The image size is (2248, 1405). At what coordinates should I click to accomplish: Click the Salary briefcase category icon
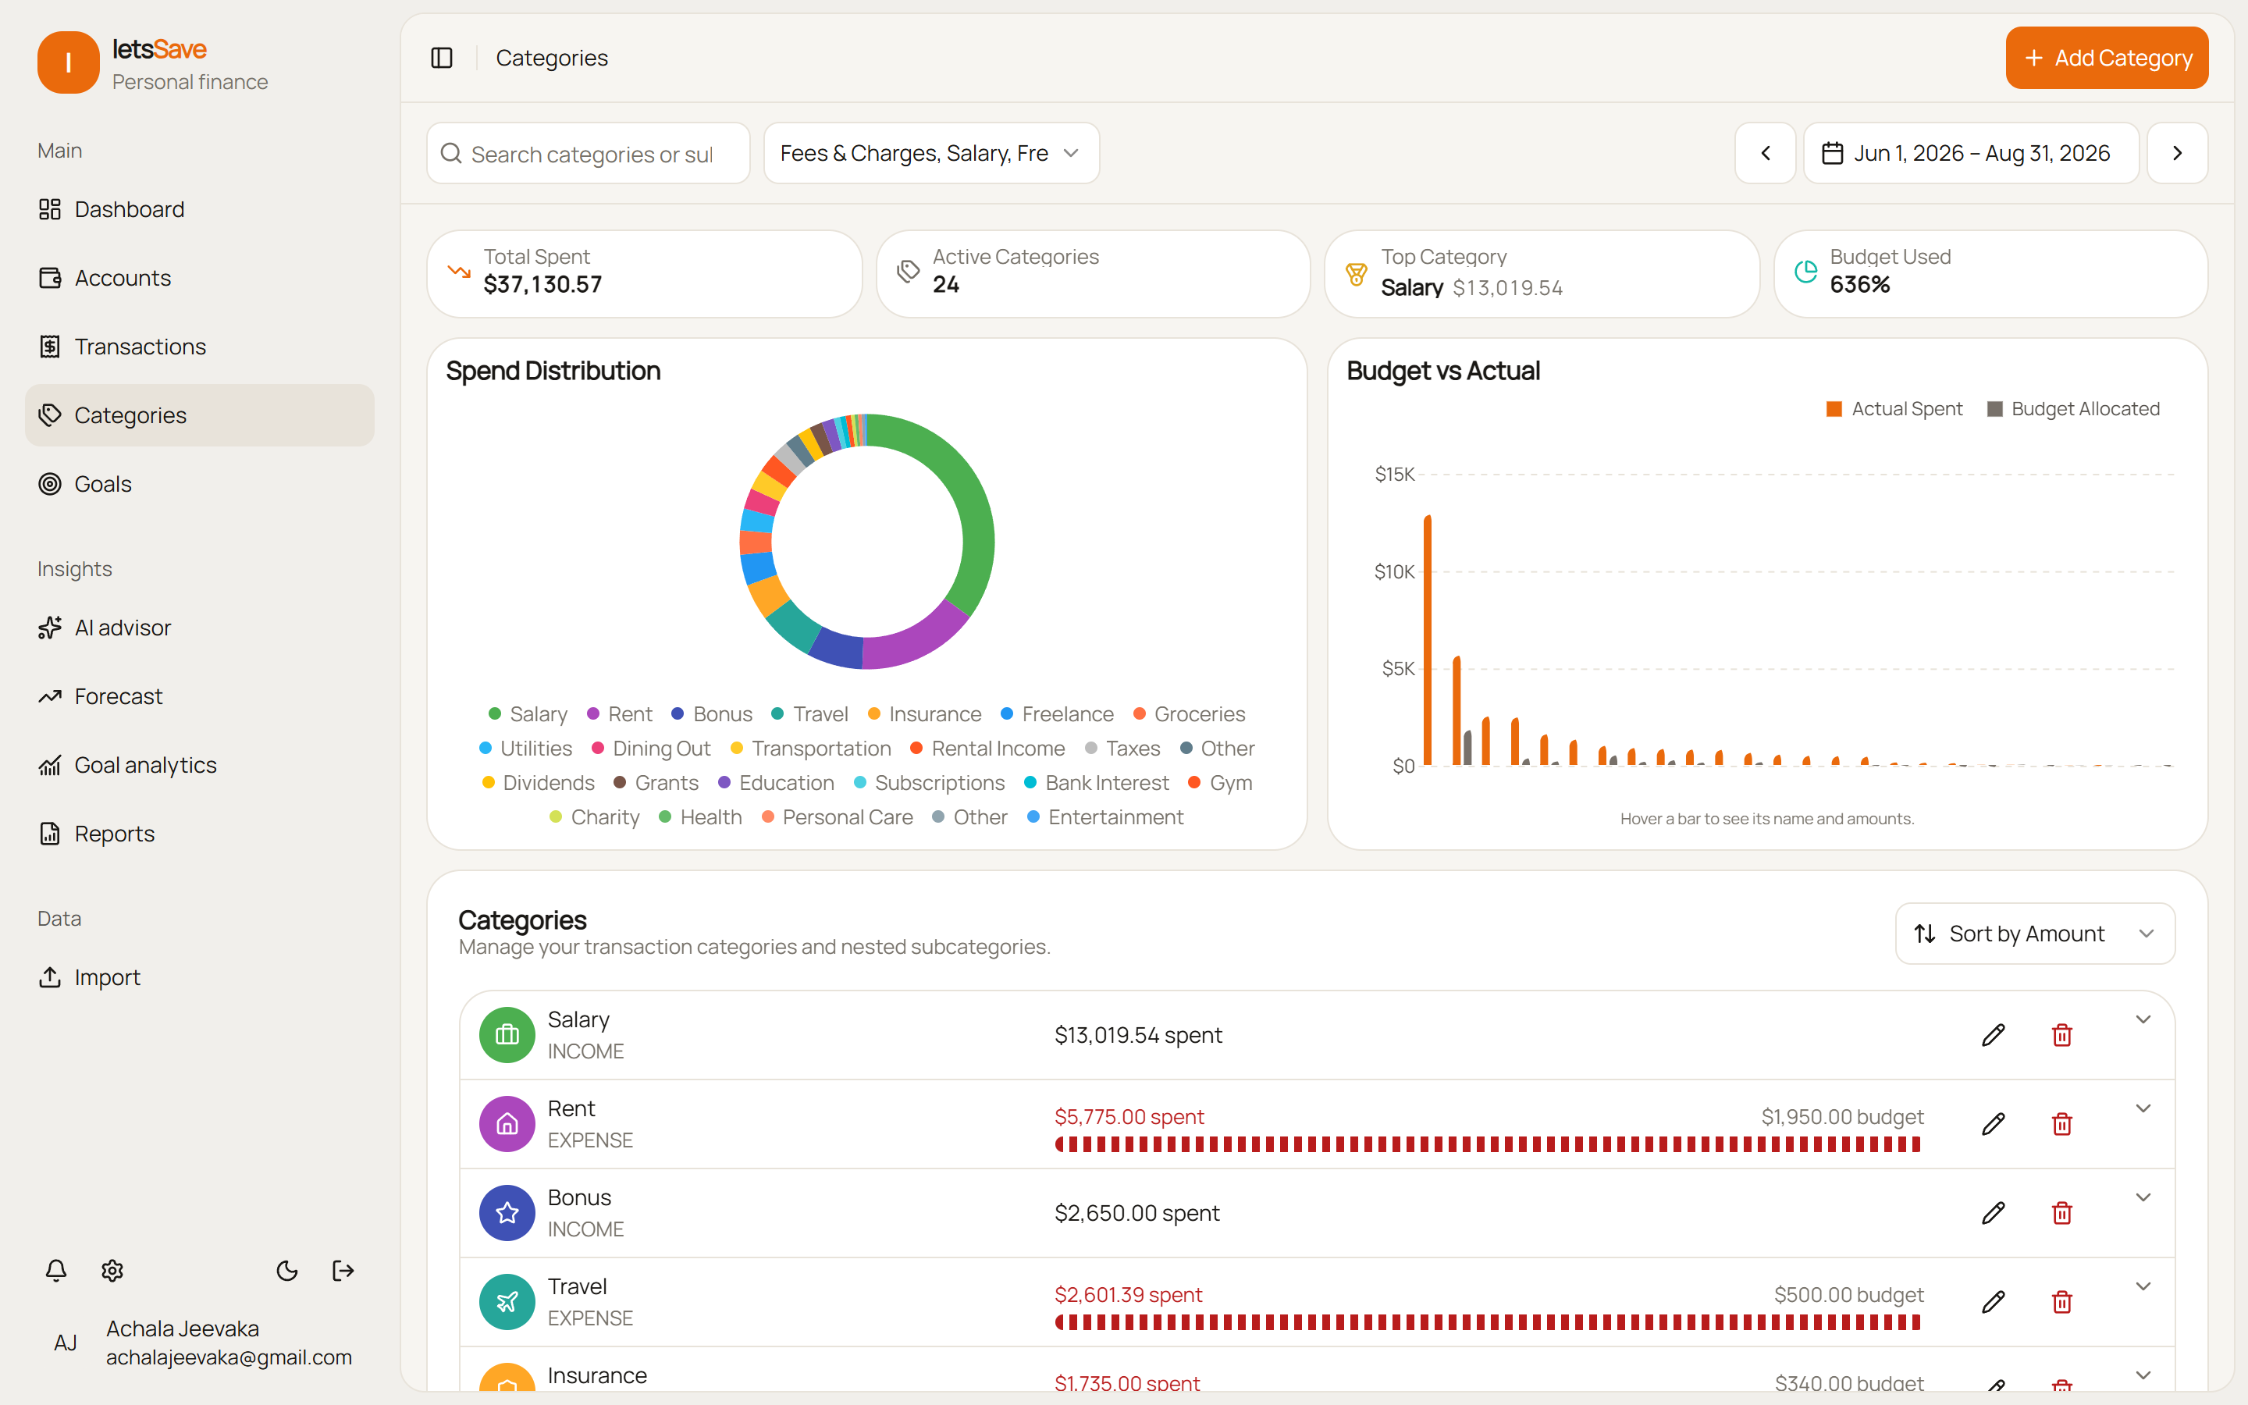click(507, 1035)
